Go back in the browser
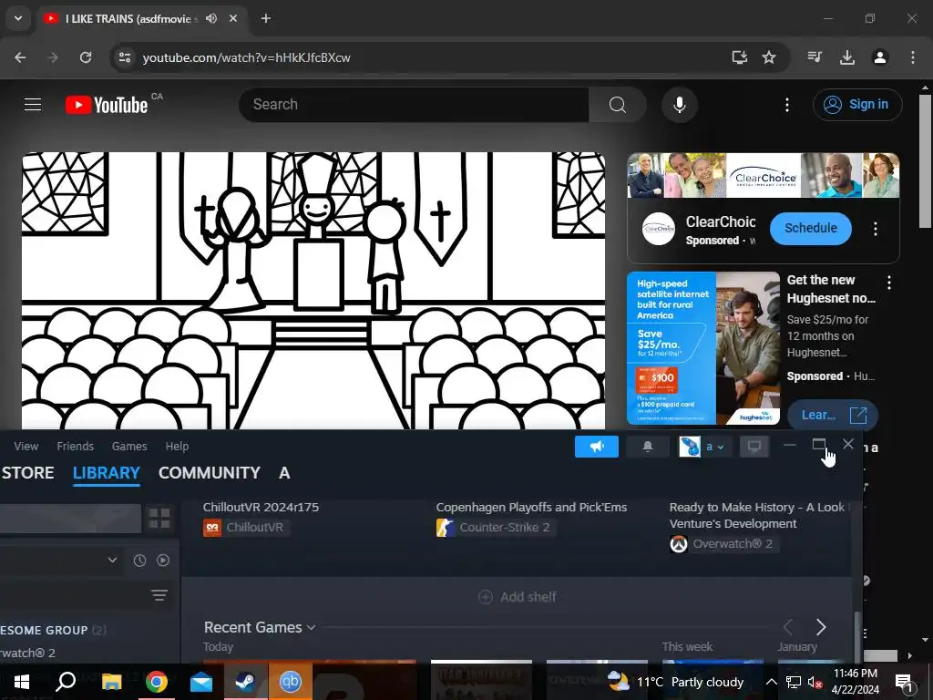 tap(20, 57)
